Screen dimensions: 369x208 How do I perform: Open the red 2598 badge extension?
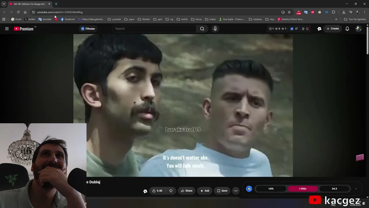[299, 12]
